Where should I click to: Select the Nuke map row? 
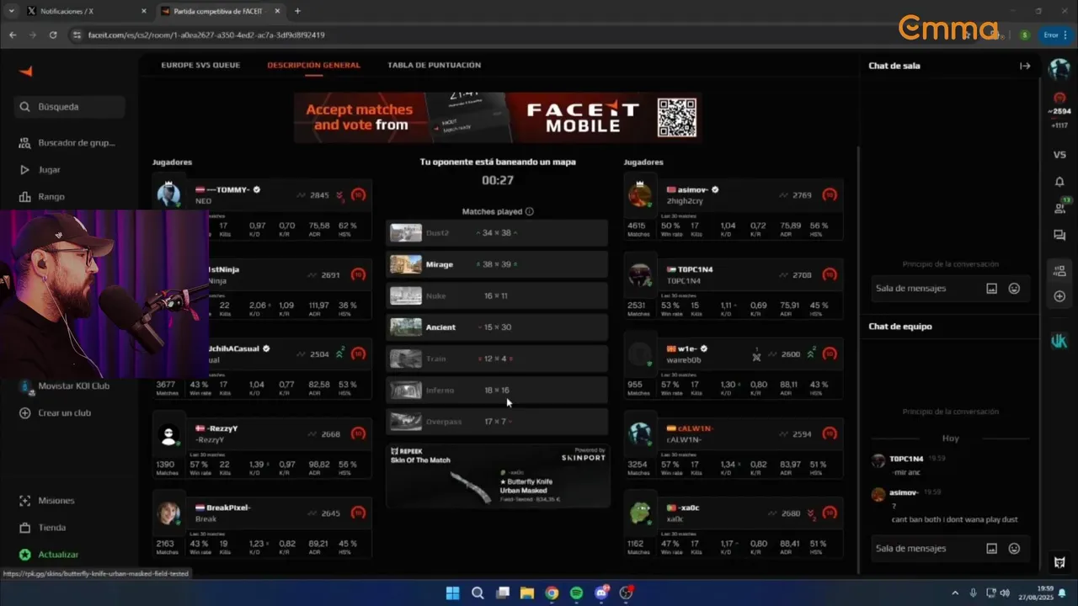point(497,295)
